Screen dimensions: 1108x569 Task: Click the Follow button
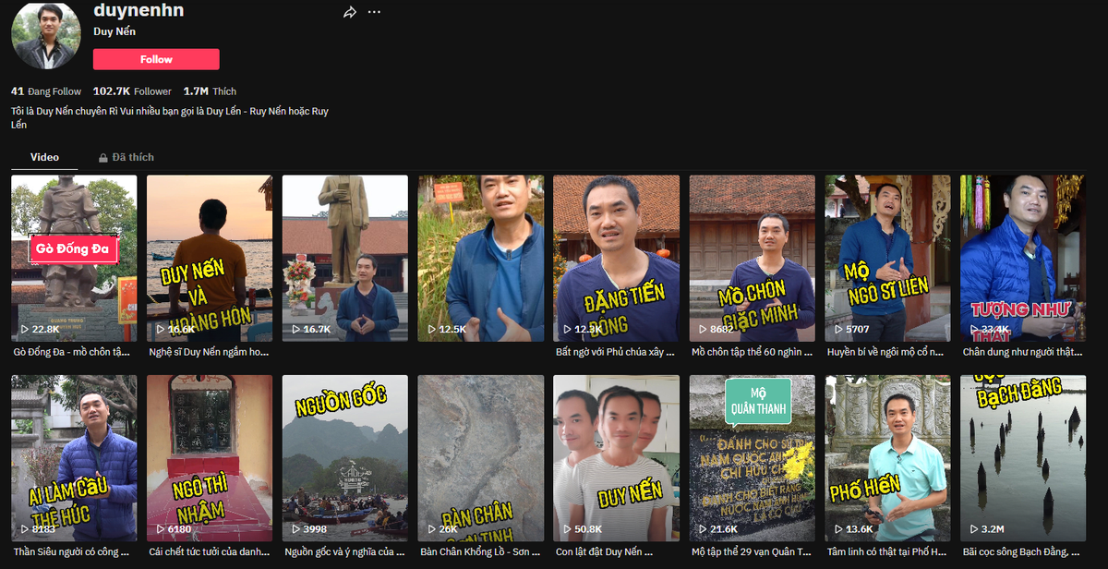(156, 59)
